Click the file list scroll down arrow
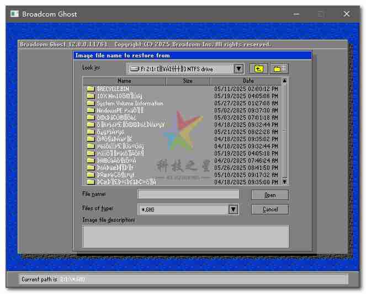This screenshot has width=366, height=294. pyautogui.click(x=284, y=181)
